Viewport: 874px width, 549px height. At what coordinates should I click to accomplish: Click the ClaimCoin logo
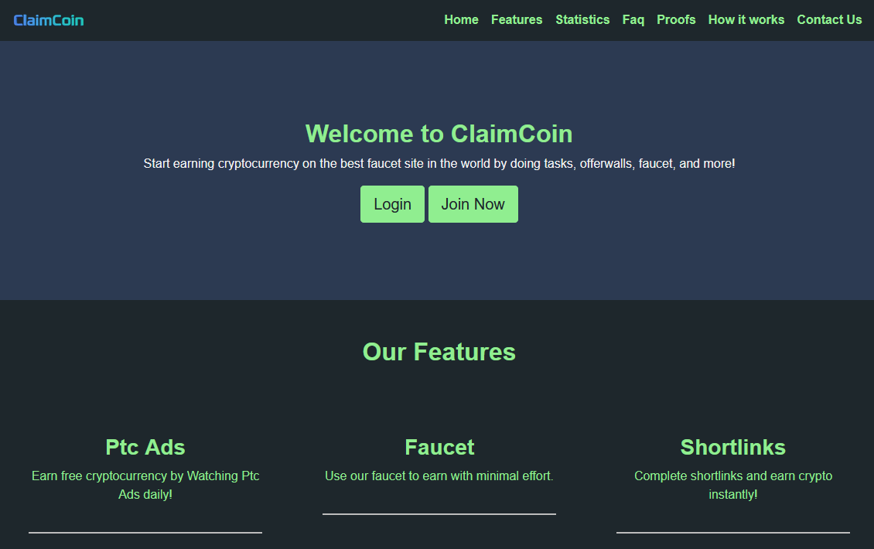click(x=49, y=20)
